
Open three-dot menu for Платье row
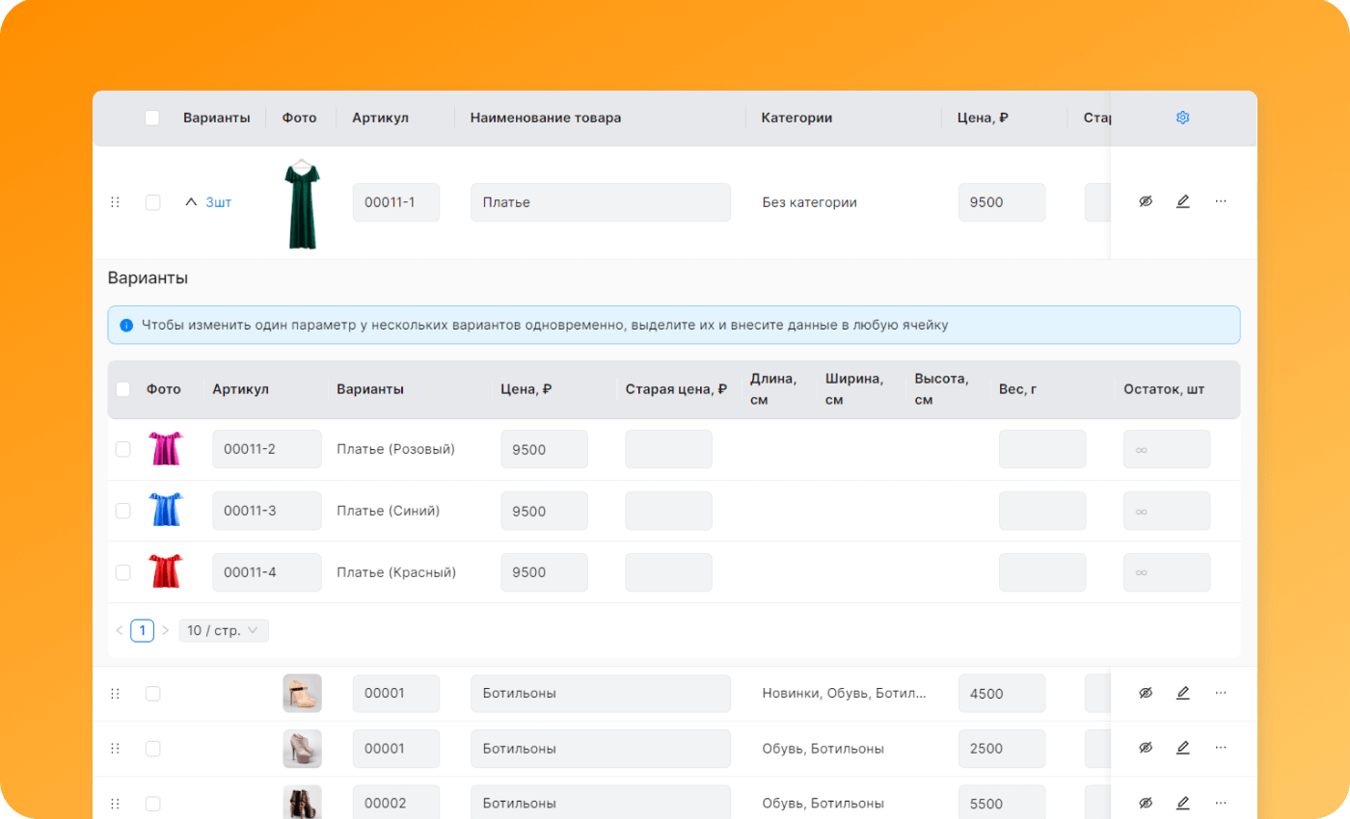1220,201
